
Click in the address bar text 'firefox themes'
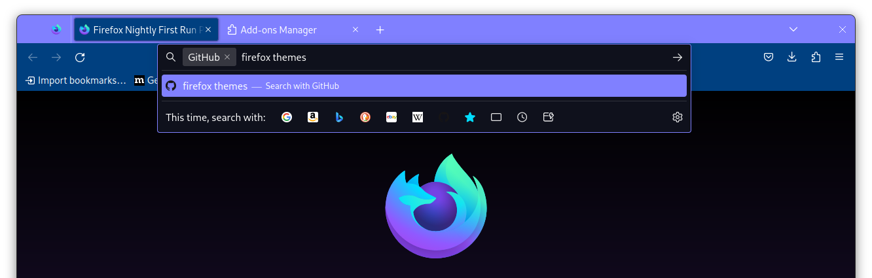point(274,58)
